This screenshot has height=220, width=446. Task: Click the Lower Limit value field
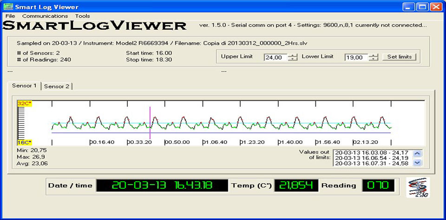click(357, 57)
